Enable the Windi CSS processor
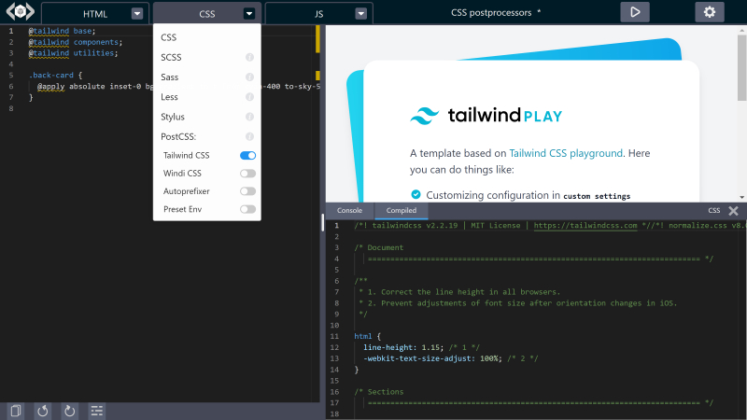 point(247,174)
